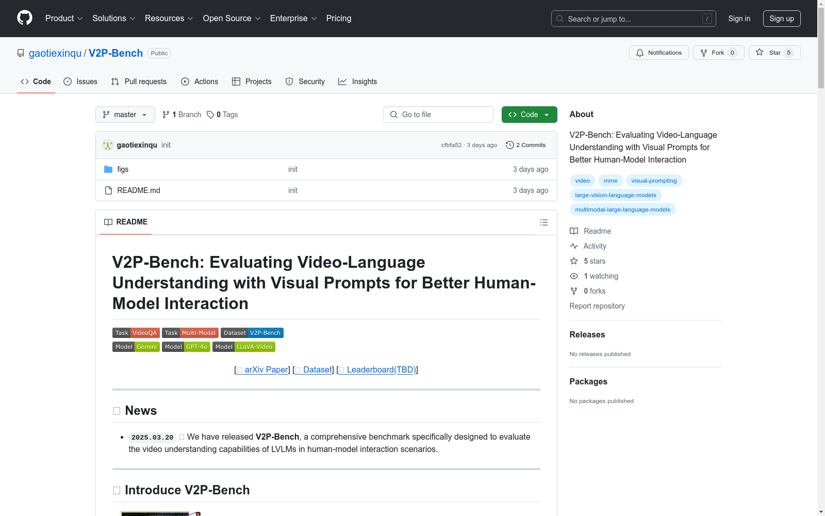
Task: Open the Projects tab
Action: click(x=252, y=82)
